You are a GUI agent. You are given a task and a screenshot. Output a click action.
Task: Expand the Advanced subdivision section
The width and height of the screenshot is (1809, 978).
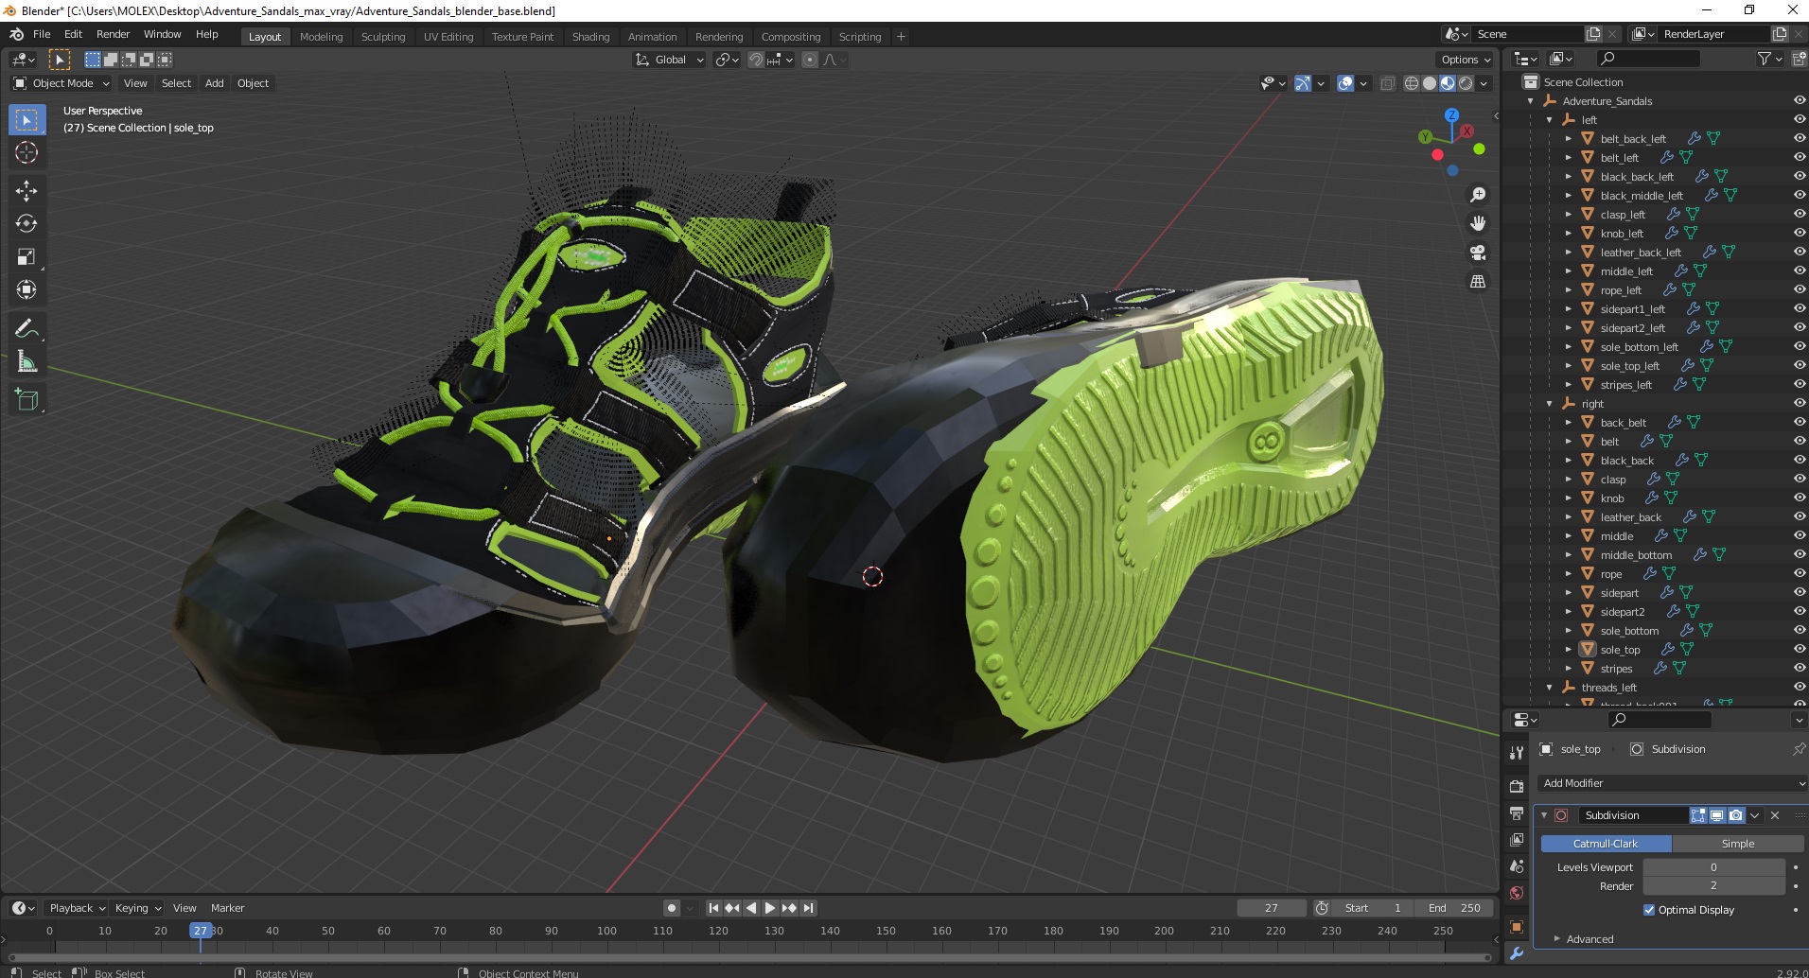click(1589, 939)
